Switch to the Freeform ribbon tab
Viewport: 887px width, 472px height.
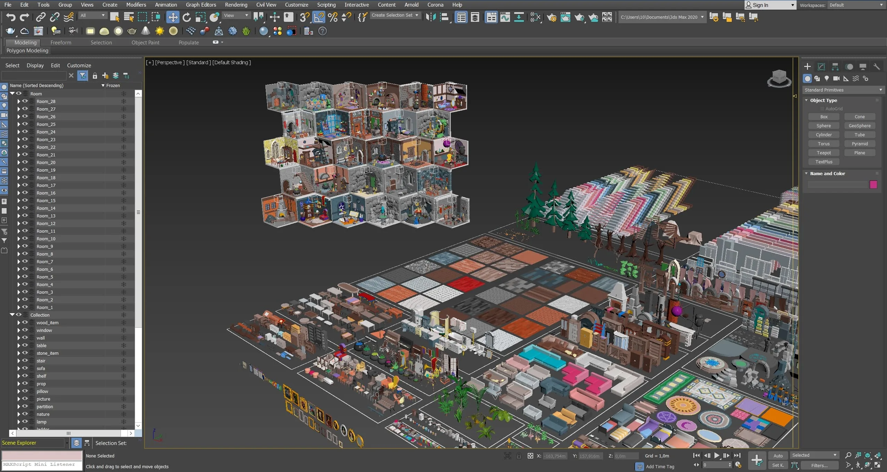61,42
